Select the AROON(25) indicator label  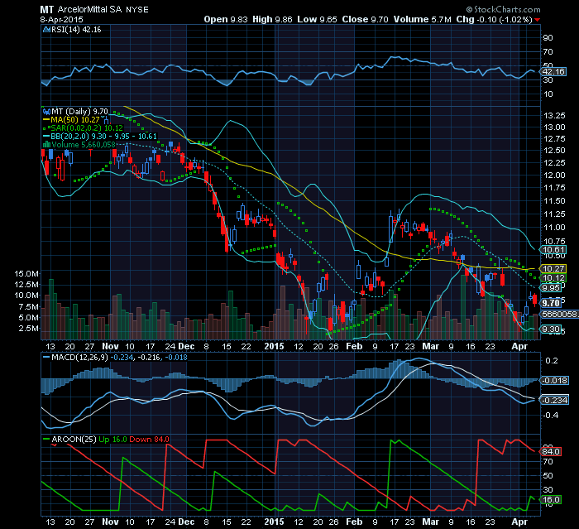[x=65, y=440]
